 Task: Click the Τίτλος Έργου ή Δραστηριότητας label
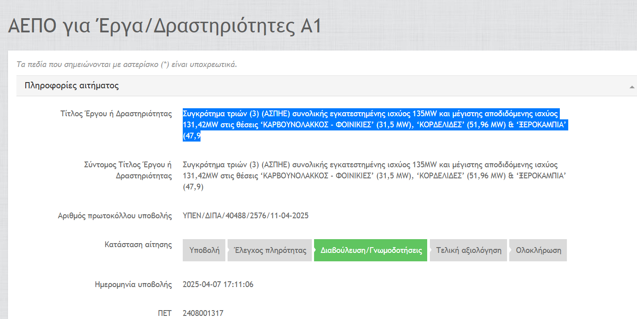point(116,114)
